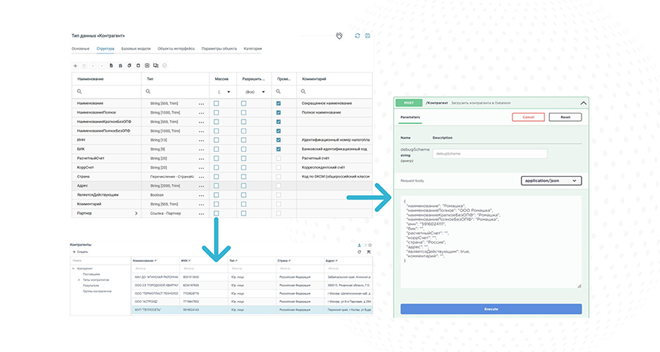Click the refresh icon in the Контрагенты panel

(x=359, y=252)
